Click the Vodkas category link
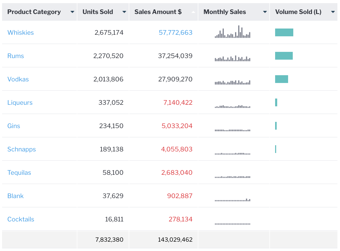The height and width of the screenshot is (251, 340). [18, 79]
